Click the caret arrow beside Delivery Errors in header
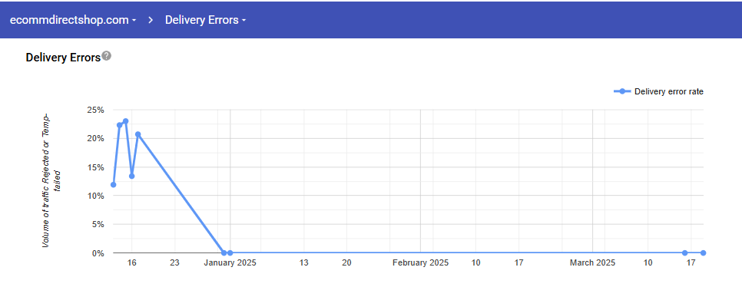 pos(243,21)
